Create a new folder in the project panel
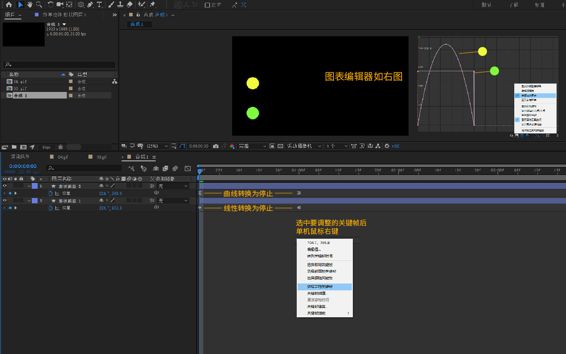Screen dimensions: 566x354 (x=14, y=147)
